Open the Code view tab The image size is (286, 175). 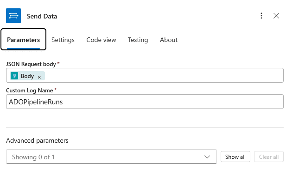[101, 40]
